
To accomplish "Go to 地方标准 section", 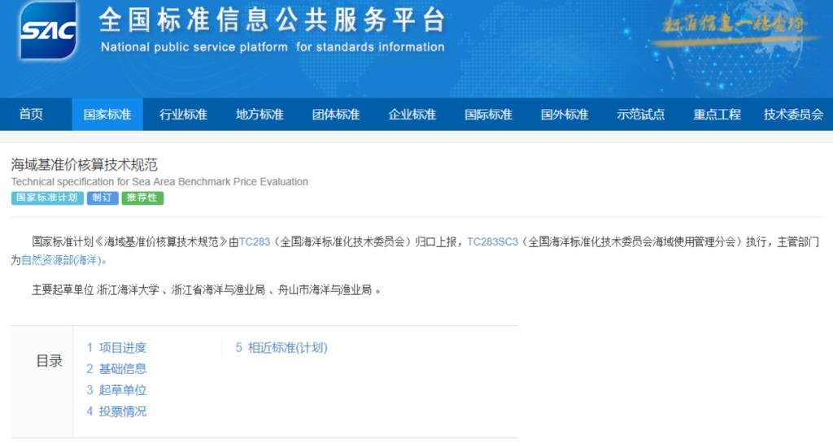I will (259, 115).
